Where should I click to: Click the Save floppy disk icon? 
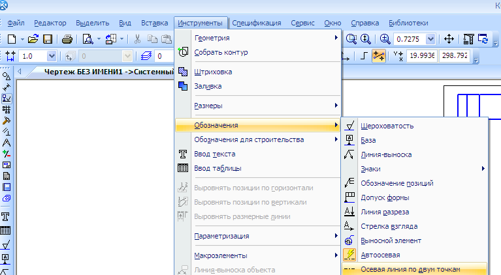(x=48, y=39)
